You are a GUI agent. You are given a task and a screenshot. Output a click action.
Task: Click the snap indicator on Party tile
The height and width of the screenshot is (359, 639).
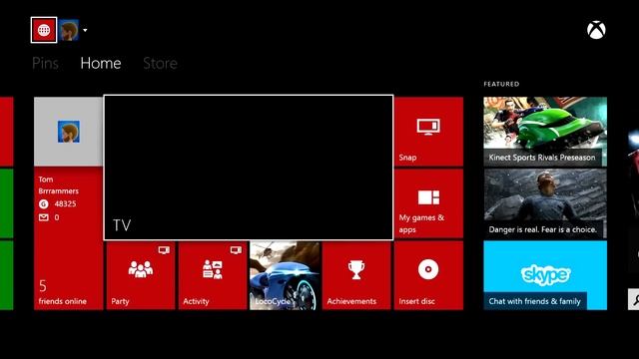click(164, 250)
